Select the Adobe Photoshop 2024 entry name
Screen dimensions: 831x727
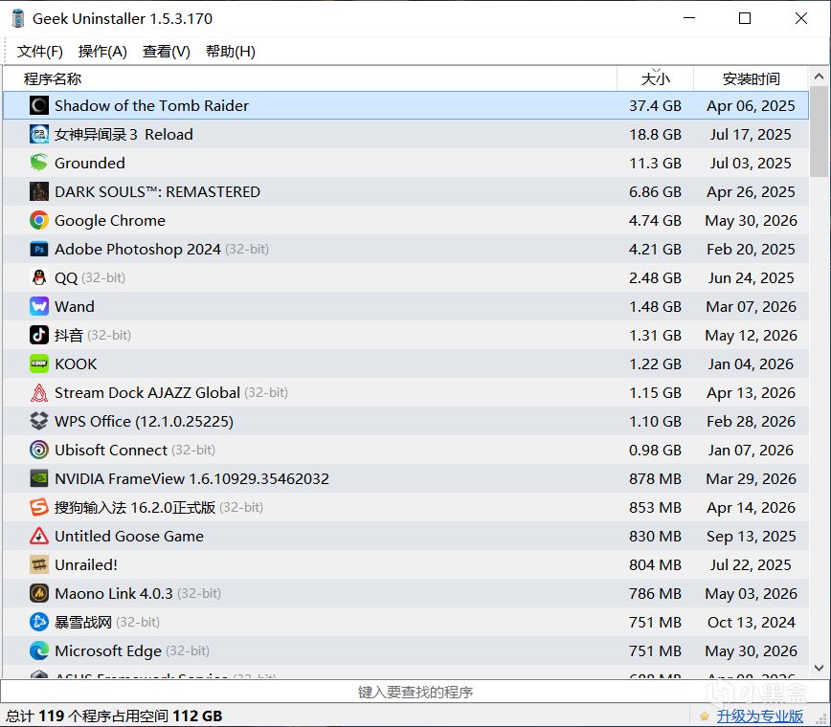[x=138, y=249]
